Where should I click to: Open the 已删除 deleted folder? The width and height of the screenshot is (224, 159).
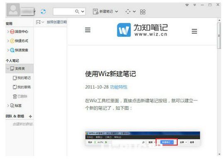(x=22, y=96)
